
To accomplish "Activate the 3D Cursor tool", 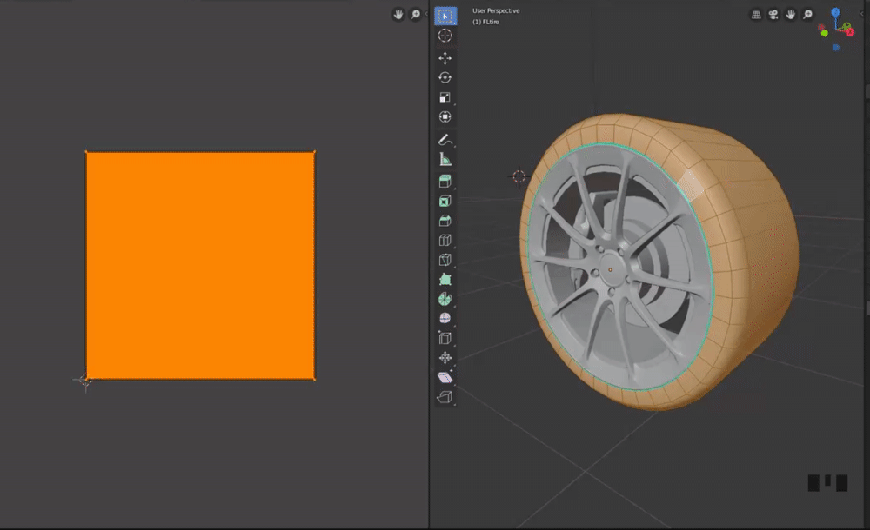I will (445, 36).
